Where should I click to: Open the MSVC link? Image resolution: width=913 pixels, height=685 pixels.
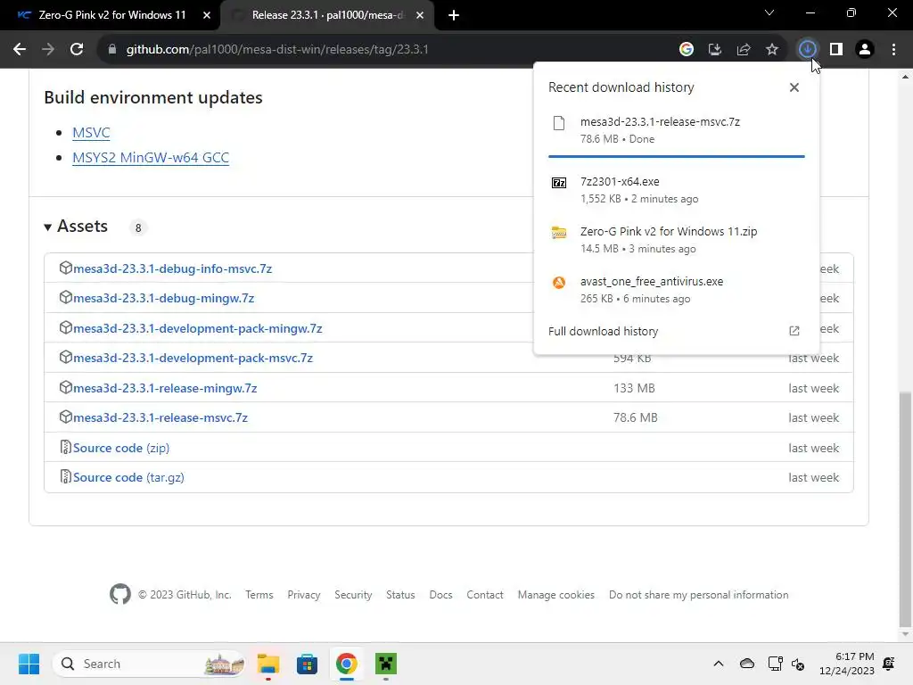tap(92, 133)
